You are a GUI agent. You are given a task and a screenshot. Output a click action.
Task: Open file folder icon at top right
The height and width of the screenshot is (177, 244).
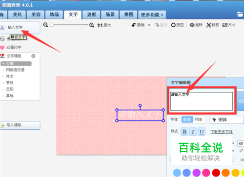240,15
